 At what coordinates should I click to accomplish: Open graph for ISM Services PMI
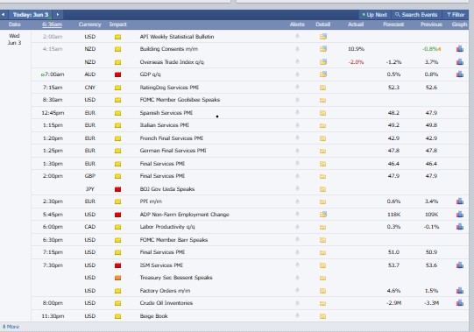460,265
